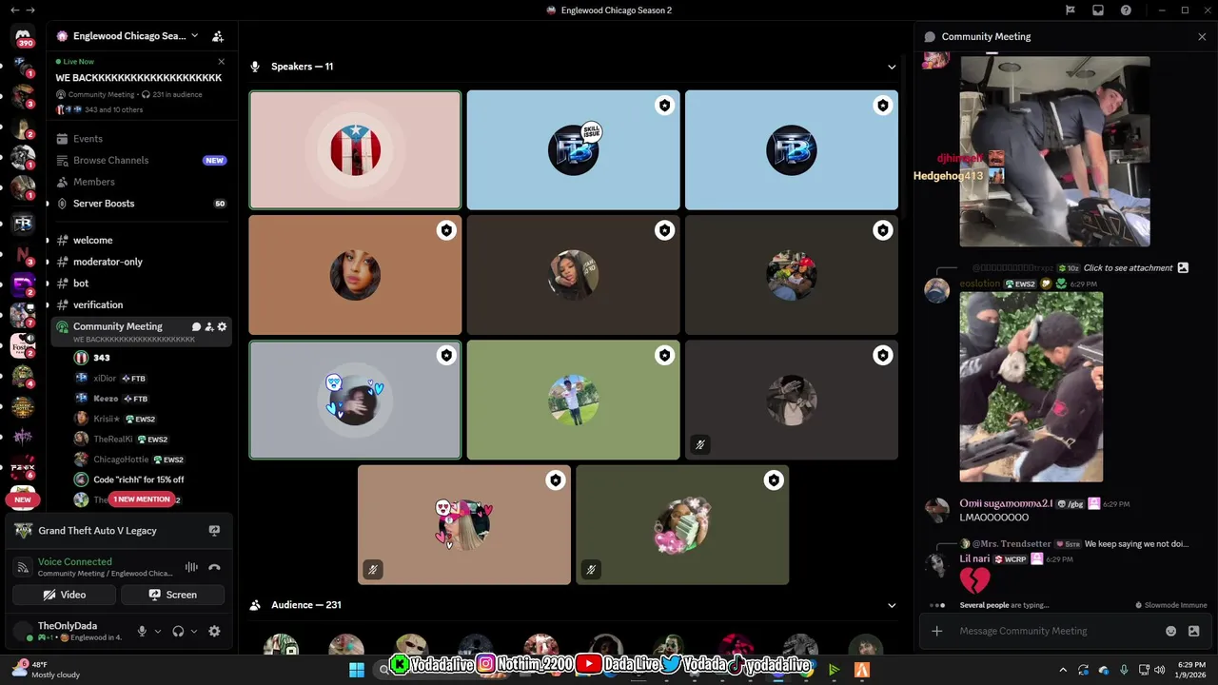Collapse the Audience section chevron
The width and height of the screenshot is (1218, 685).
(892, 605)
